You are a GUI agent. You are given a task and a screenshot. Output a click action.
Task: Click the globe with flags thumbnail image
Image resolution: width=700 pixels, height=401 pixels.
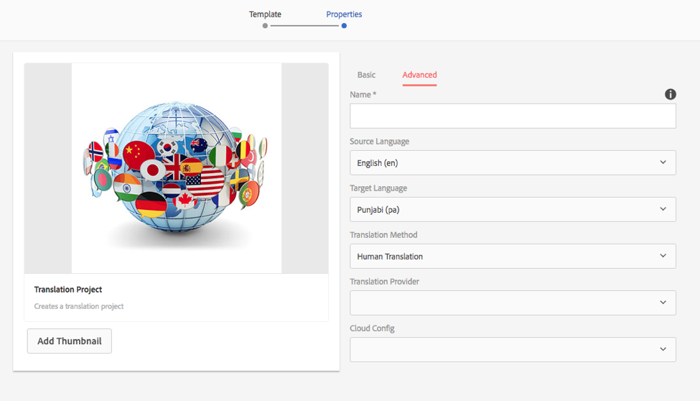pyautogui.click(x=176, y=168)
